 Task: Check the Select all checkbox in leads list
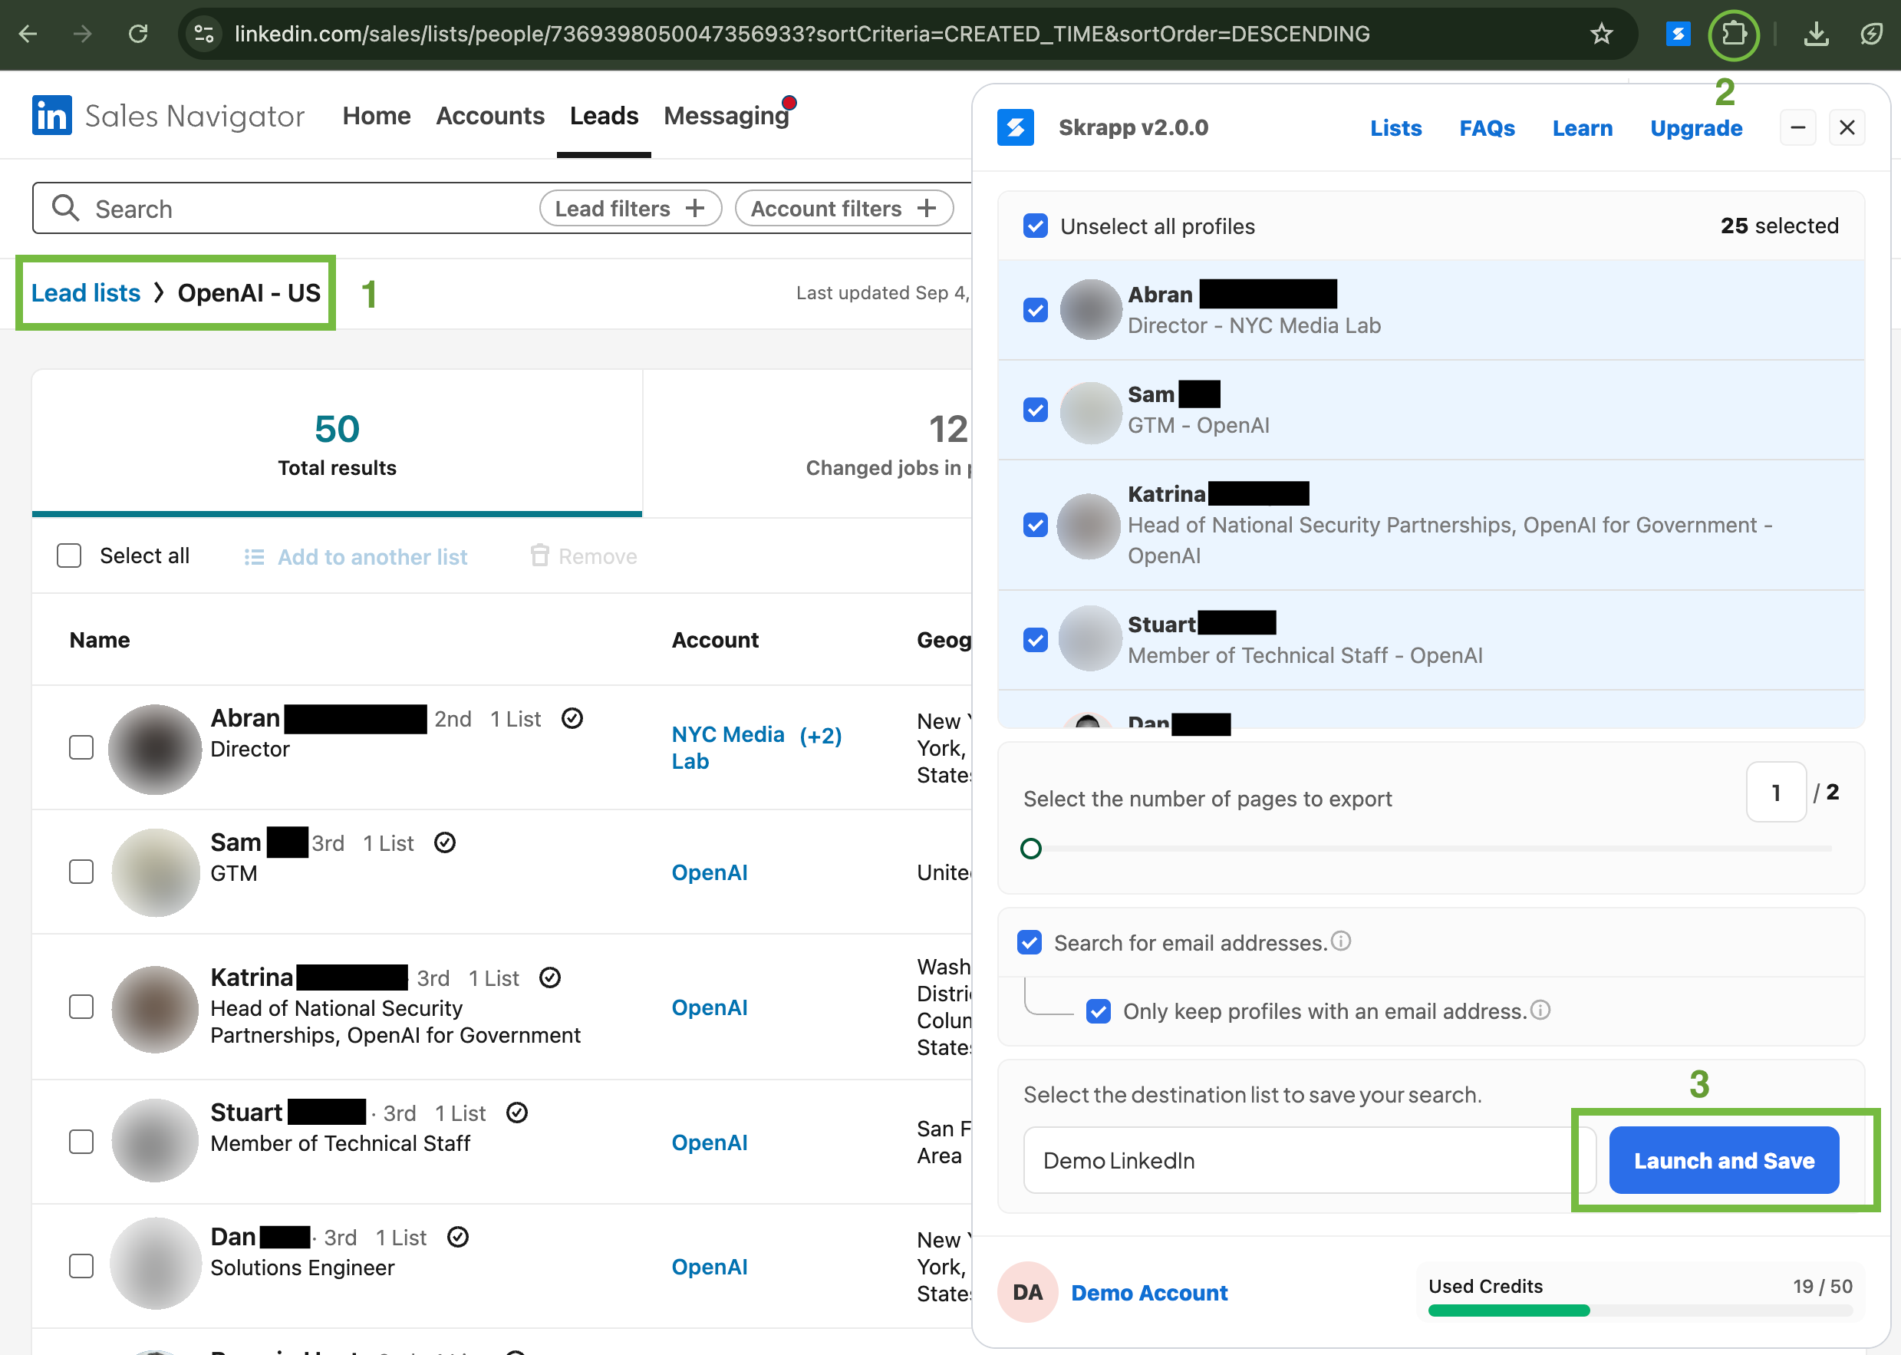[x=69, y=556]
